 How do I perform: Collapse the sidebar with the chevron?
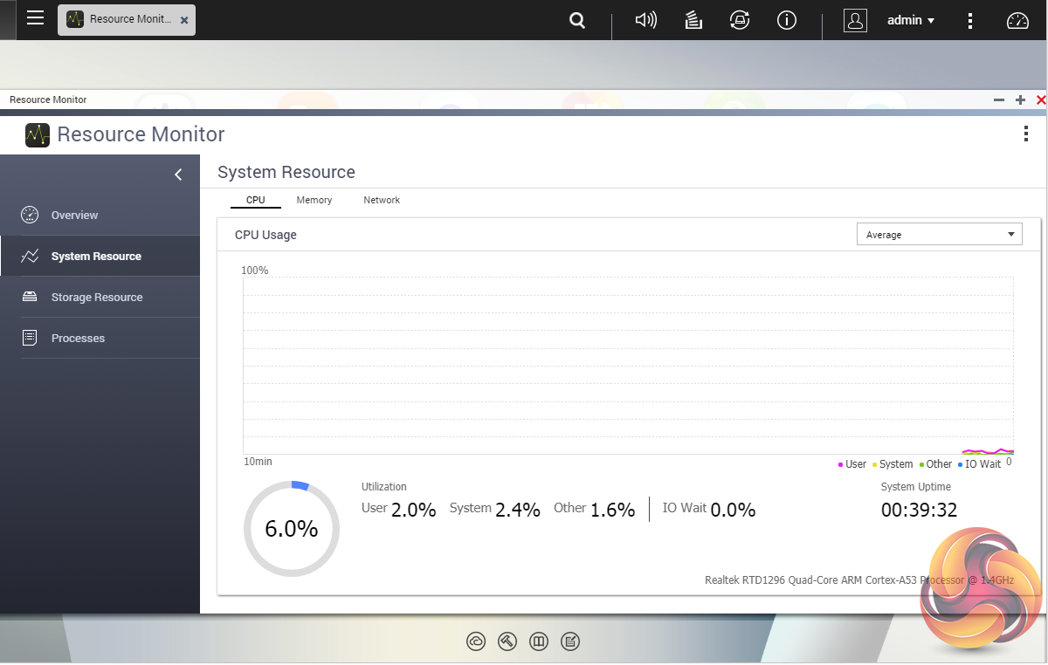click(178, 175)
